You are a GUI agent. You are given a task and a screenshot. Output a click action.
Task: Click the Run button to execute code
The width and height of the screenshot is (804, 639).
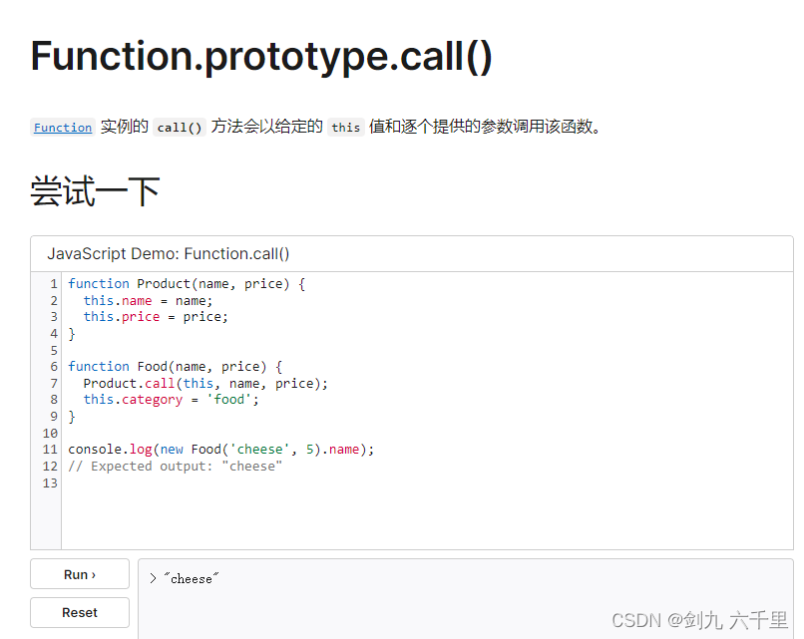coord(79,573)
